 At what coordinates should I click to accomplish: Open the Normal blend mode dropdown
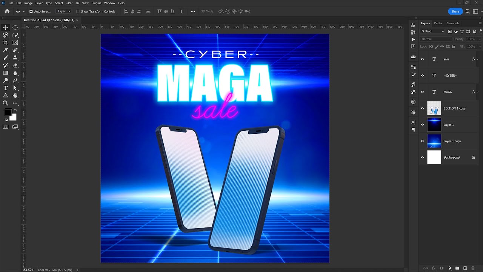436,39
